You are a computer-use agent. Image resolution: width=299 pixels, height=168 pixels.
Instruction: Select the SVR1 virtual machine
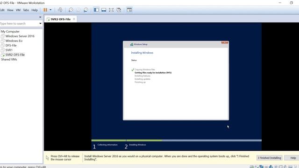[9, 50]
